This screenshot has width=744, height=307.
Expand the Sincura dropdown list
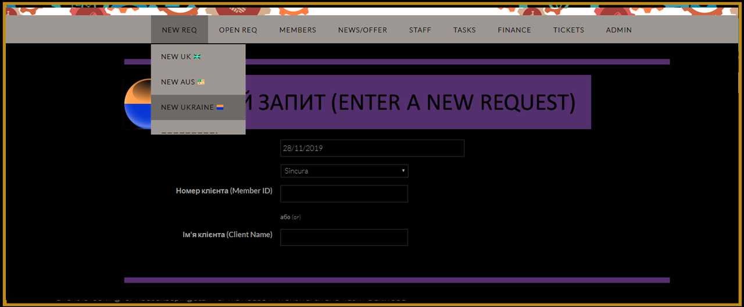click(344, 171)
